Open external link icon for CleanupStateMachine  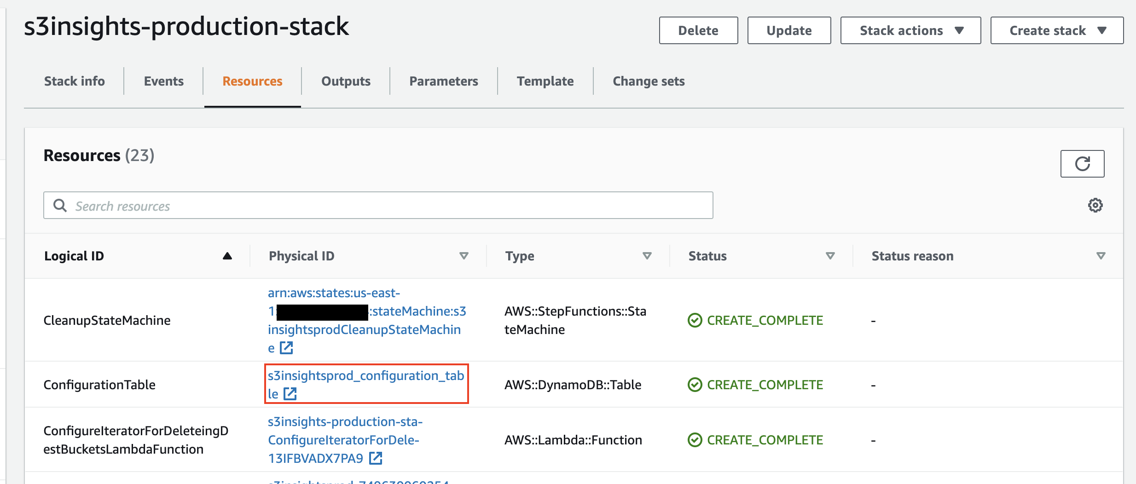286,348
